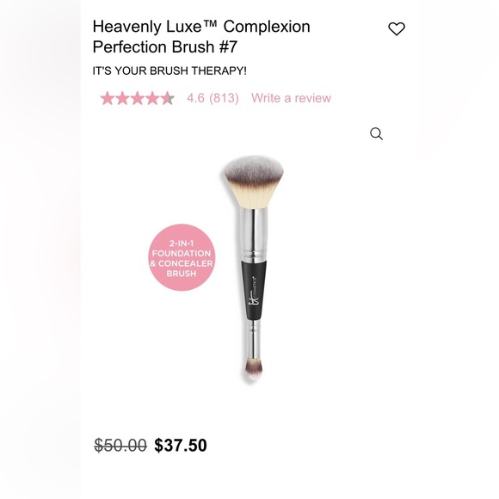Click the crossed-out $50.00 original price
499x499 pixels.
(120, 445)
